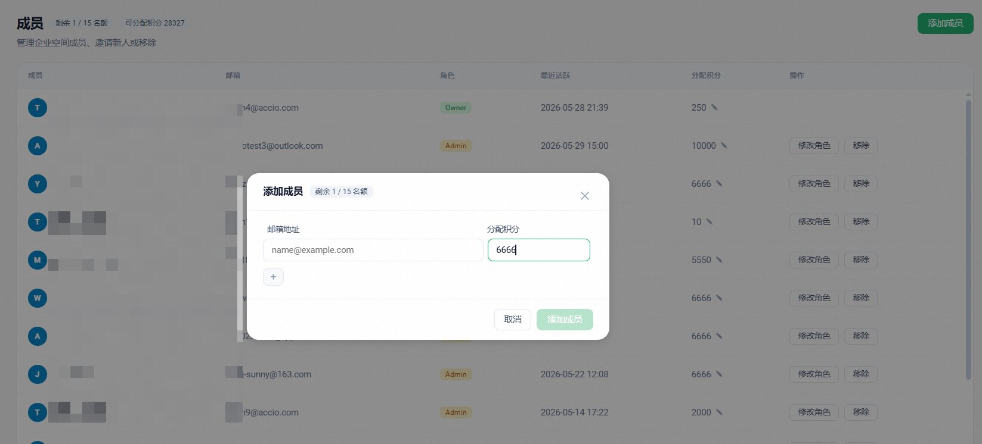Add another email row with plus button

(x=274, y=277)
